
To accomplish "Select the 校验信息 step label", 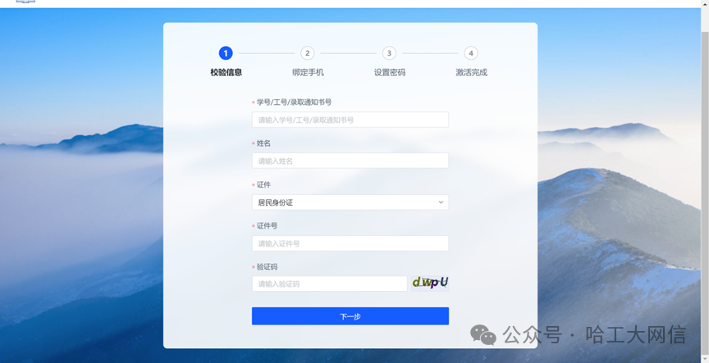I will [x=226, y=72].
